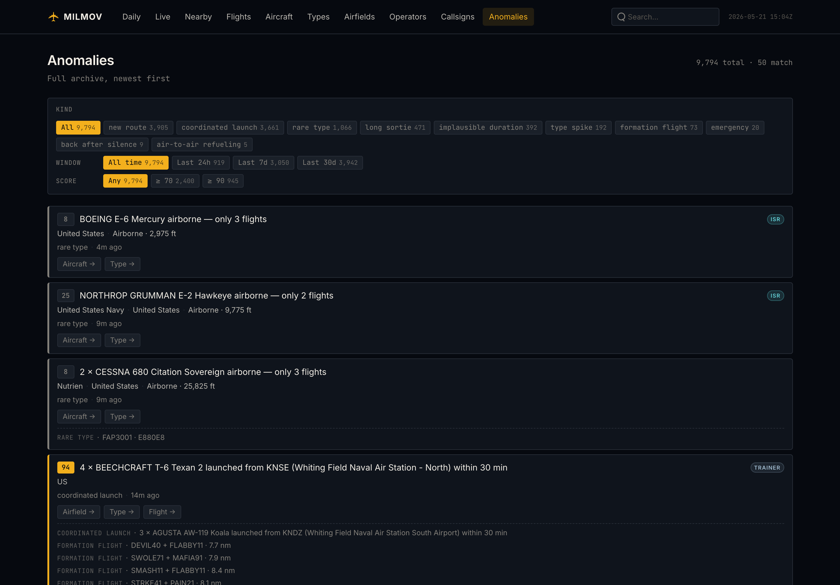Select the Last 7d window
840x585 pixels.
tap(263, 163)
